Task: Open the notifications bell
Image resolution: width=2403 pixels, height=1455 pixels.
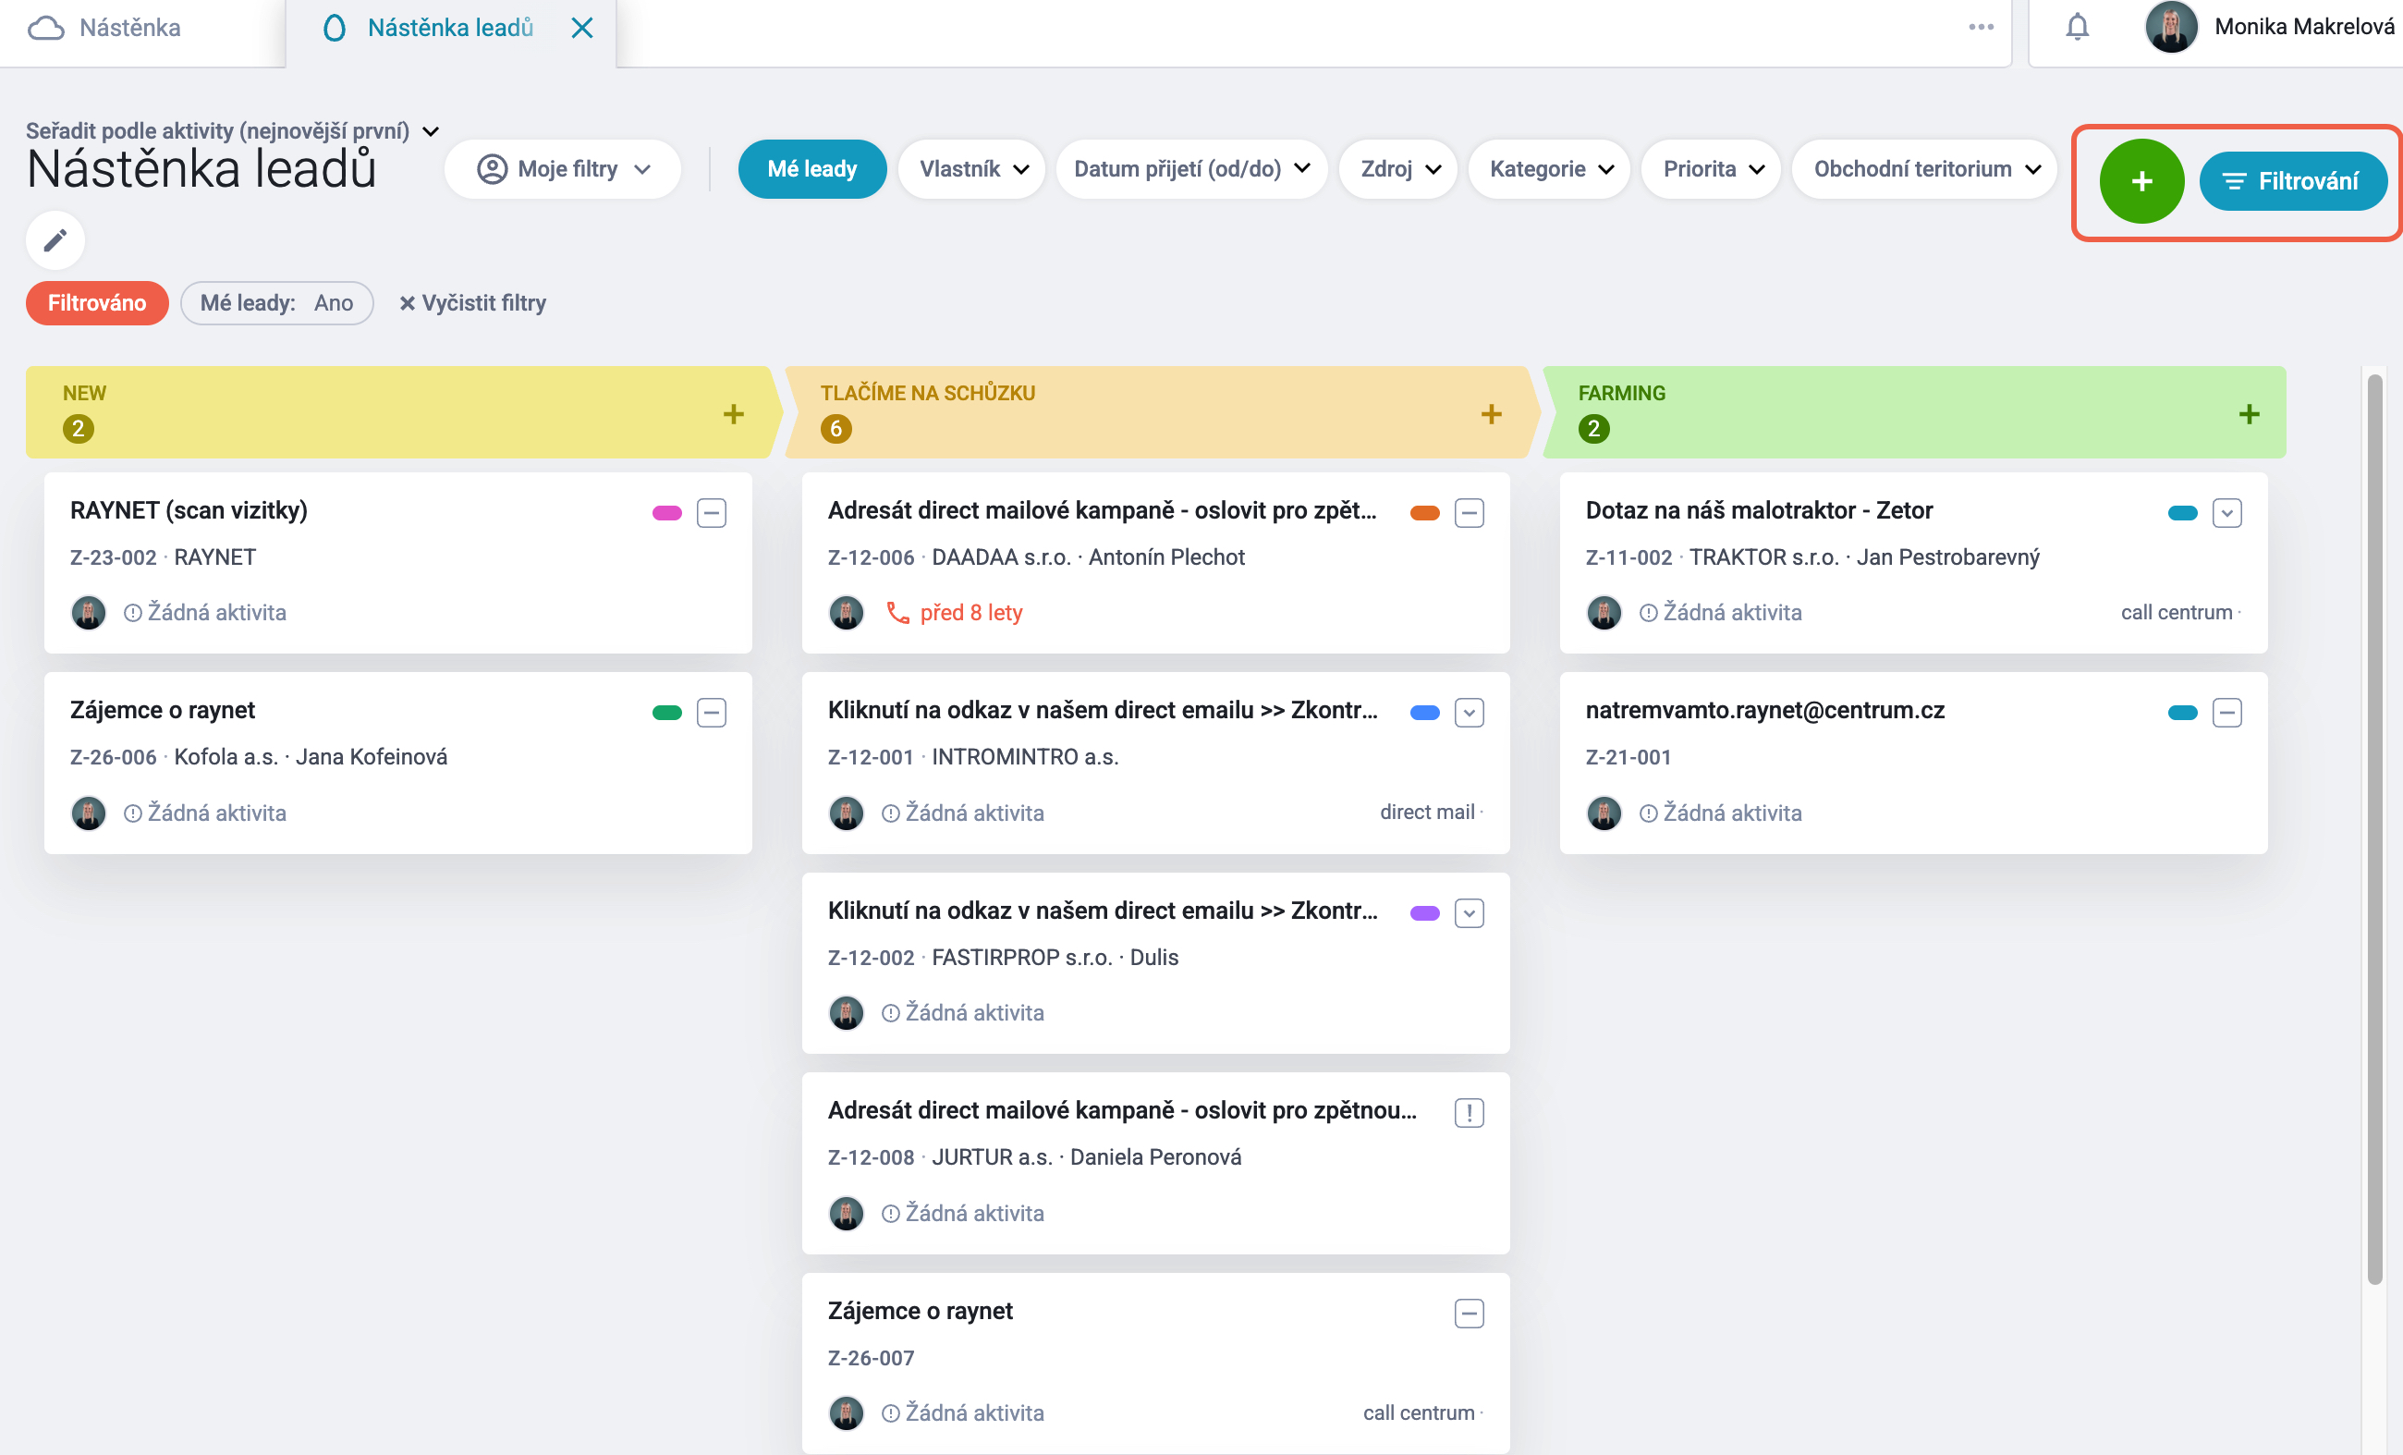Action: pyautogui.click(x=2078, y=26)
